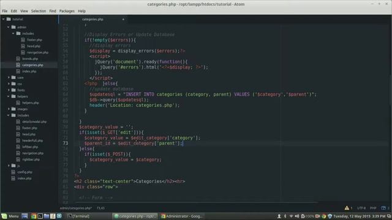Click the shield security tray icon
Image resolution: width=392 pixels, height=220 pixels.
point(330,216)
